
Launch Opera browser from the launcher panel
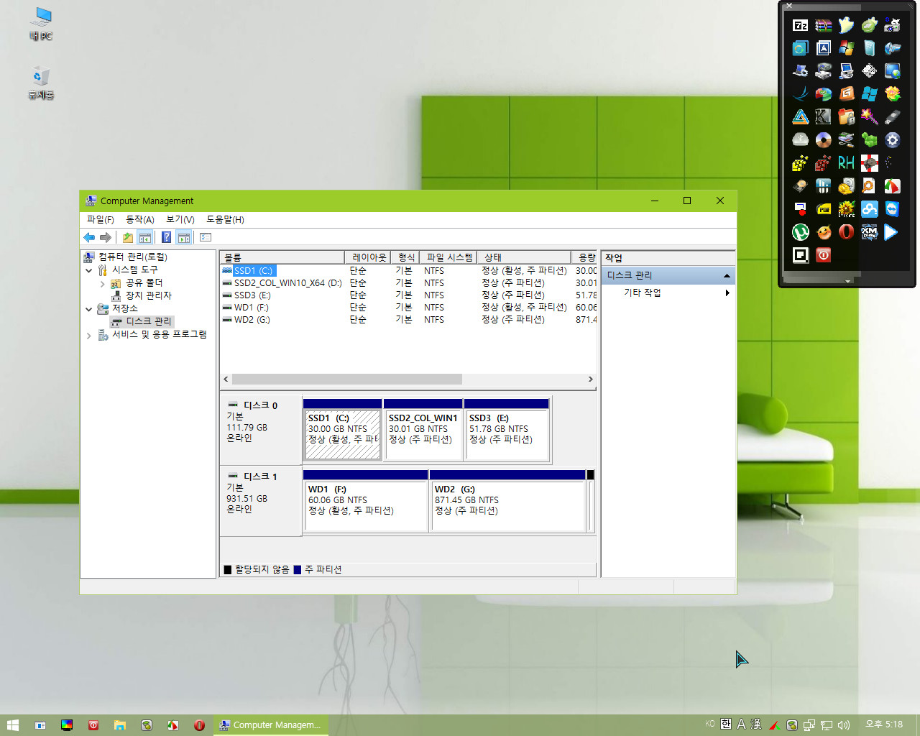tap(847, 232)
